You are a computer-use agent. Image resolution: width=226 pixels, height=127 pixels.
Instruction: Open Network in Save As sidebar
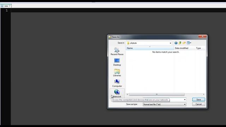pyautogui.click(x=117, y=93)
